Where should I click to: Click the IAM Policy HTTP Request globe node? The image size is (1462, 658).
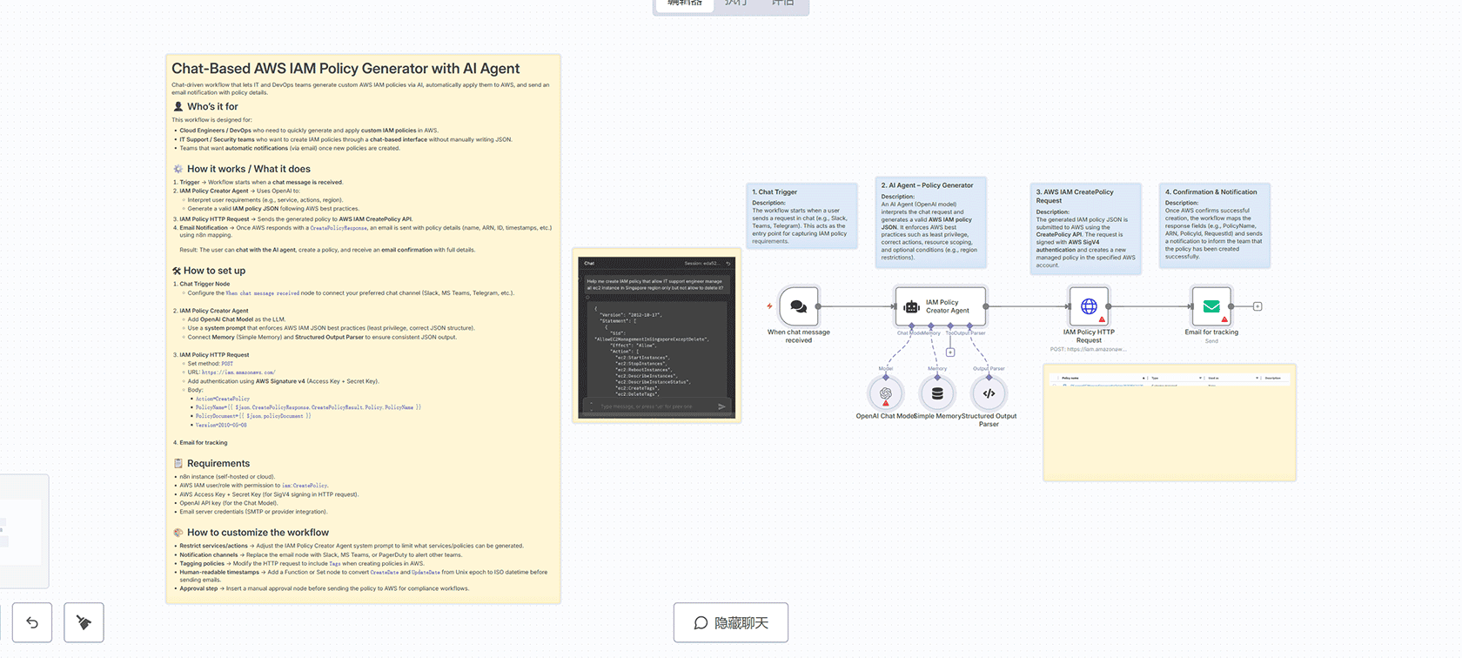coord(1089,306)
